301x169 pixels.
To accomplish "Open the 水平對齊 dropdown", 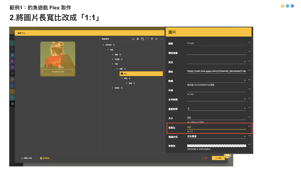I will coord(217,99).
